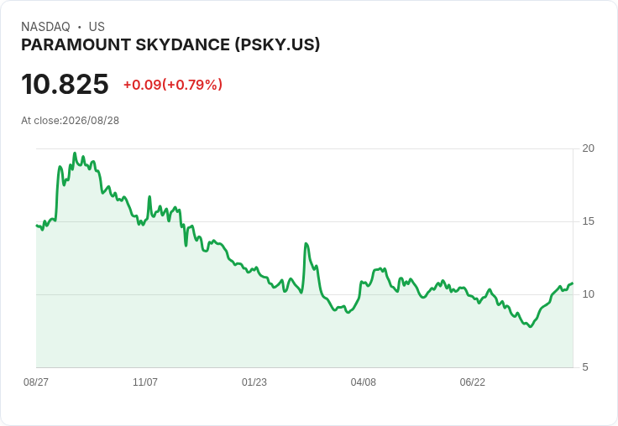Image resolution: width=618 pixels, height=426 pixels.
Task: Click the 20 y-axis label
Action: (x=588, y=148)
